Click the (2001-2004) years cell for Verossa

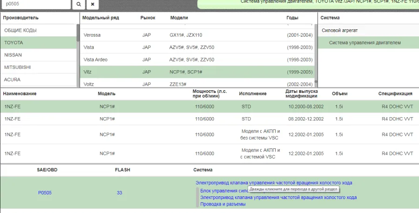(299, 35)
